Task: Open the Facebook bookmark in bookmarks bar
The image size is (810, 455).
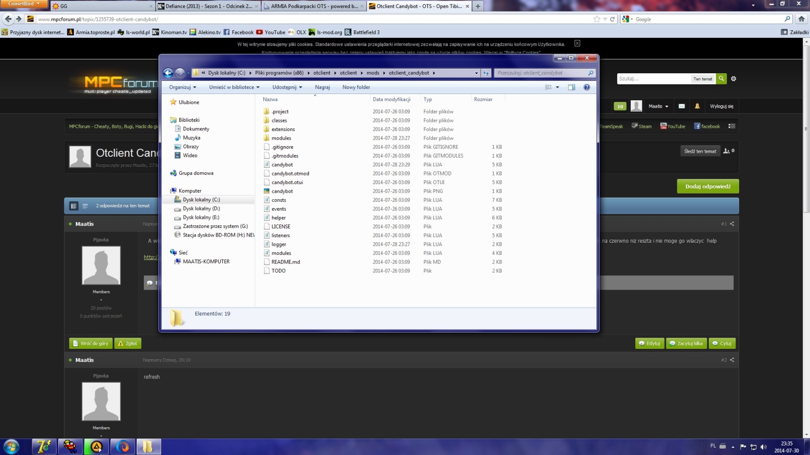Action: pos(238,32)
